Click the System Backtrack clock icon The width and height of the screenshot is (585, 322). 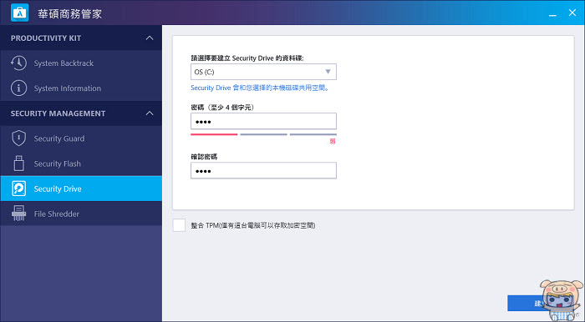pos(18,63)
